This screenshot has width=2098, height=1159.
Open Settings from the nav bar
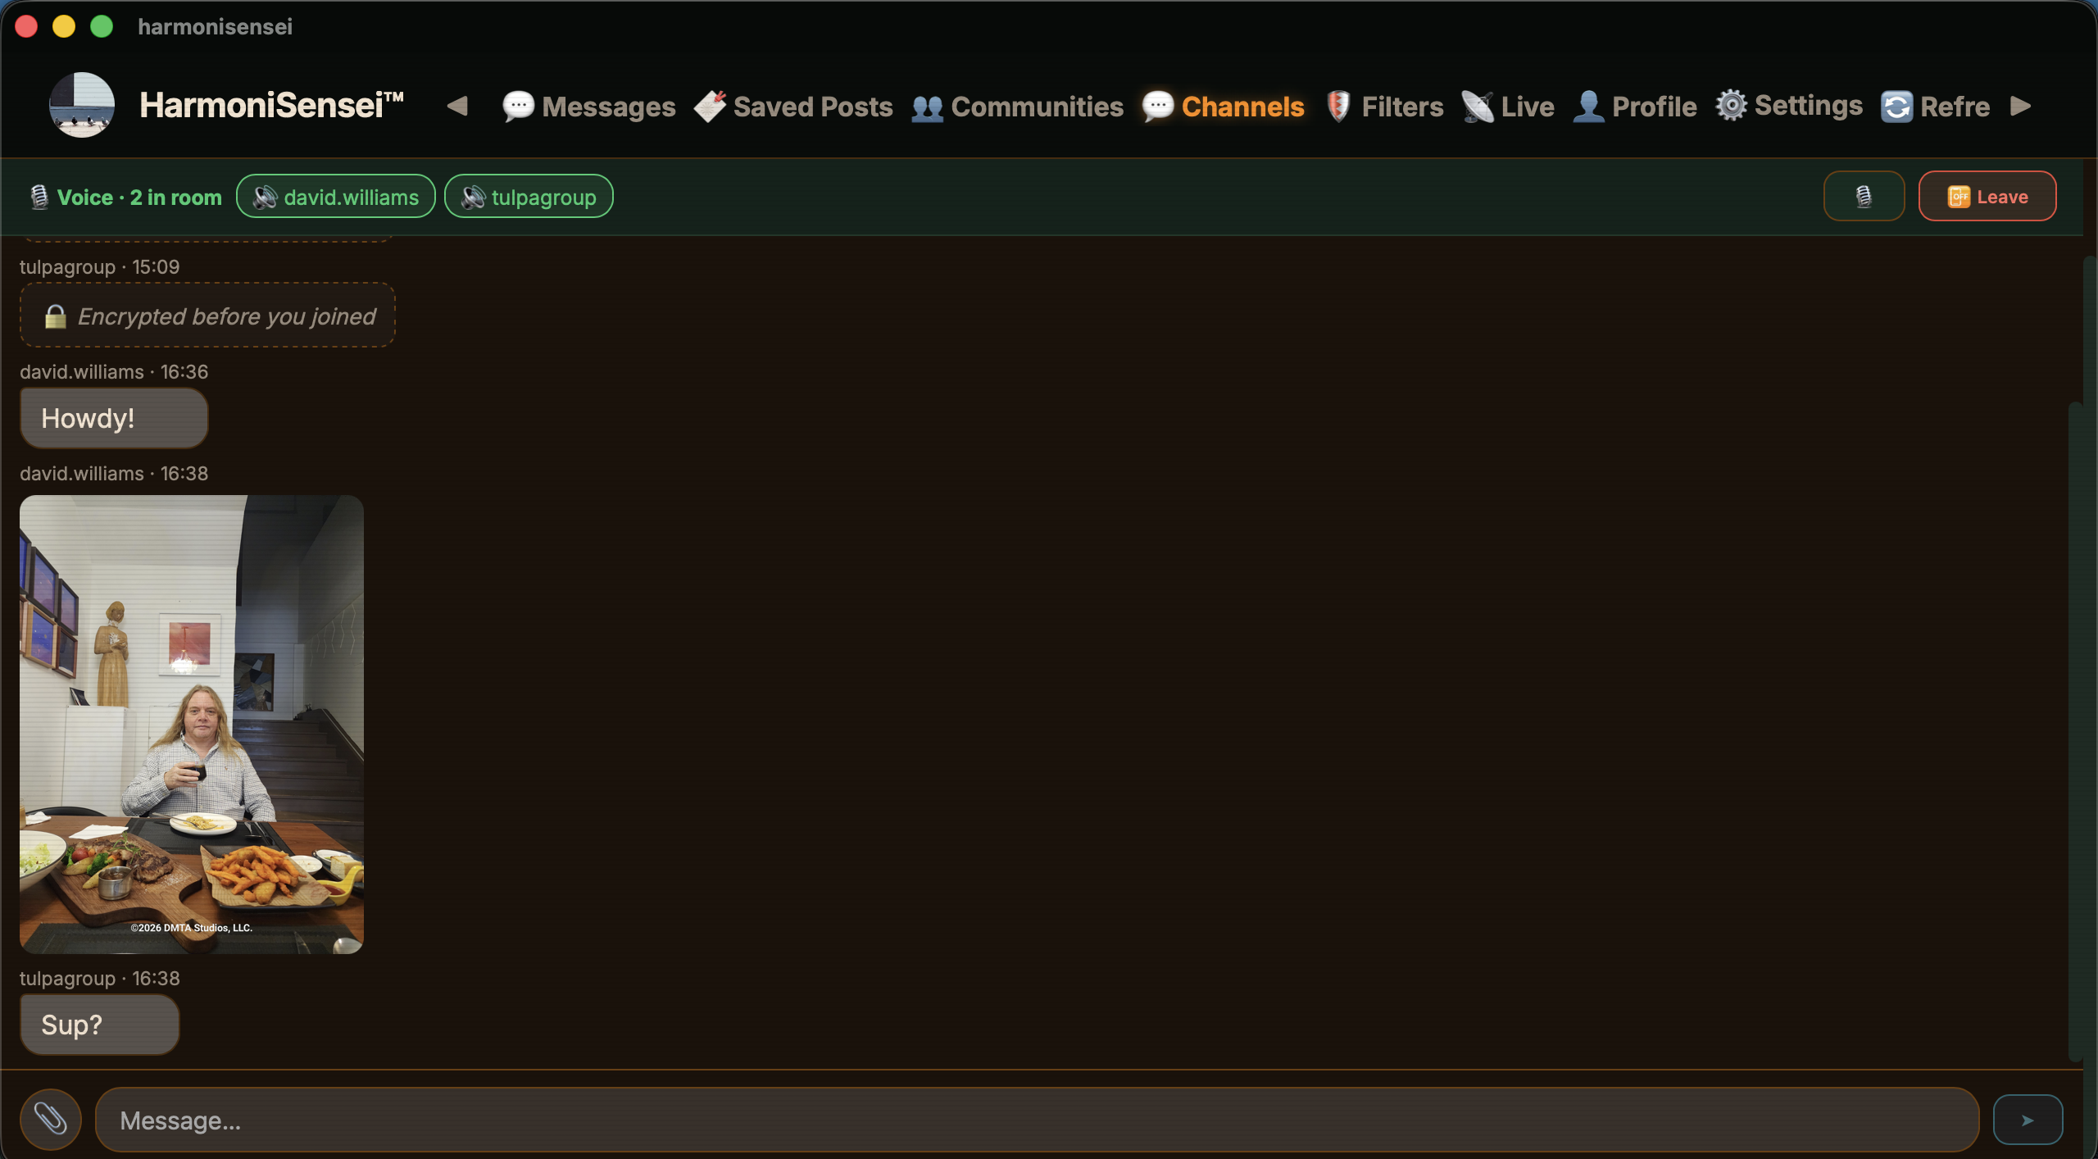1789,106
